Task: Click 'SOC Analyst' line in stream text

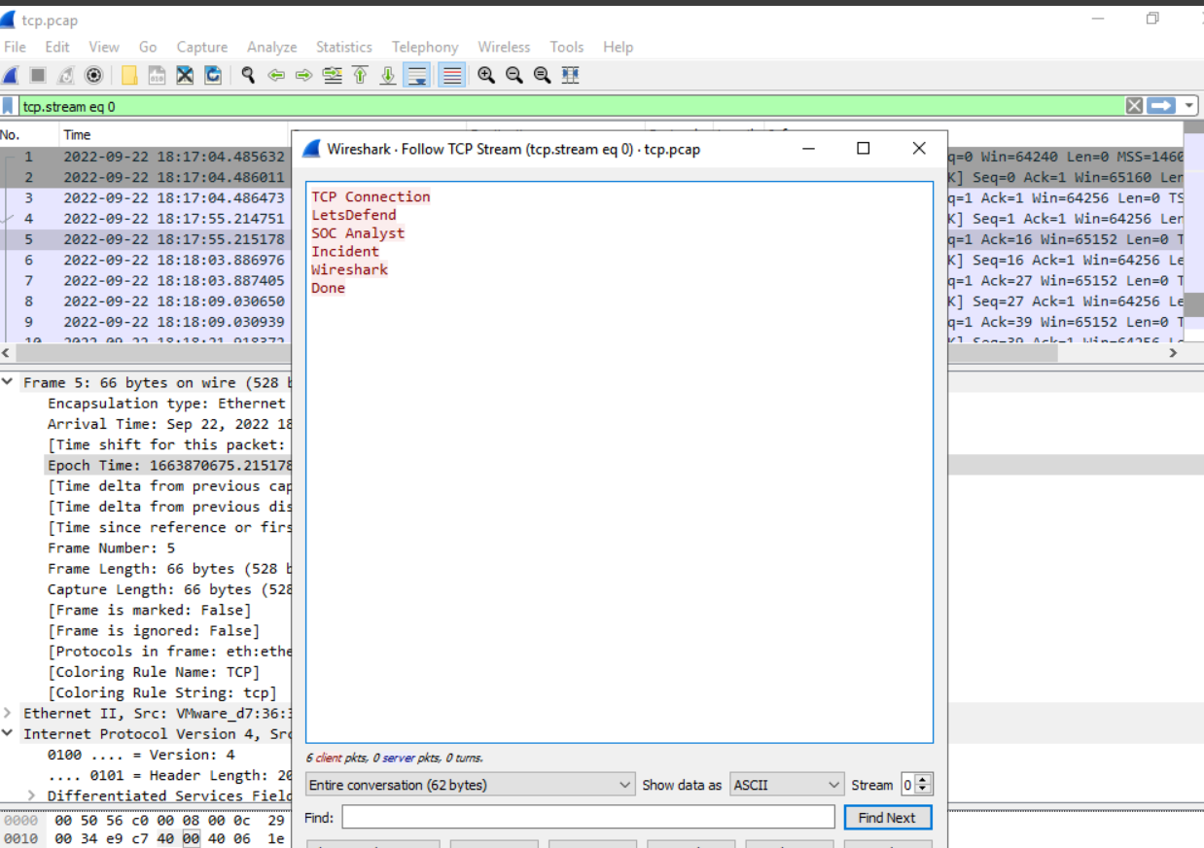Action: [358, 233]
